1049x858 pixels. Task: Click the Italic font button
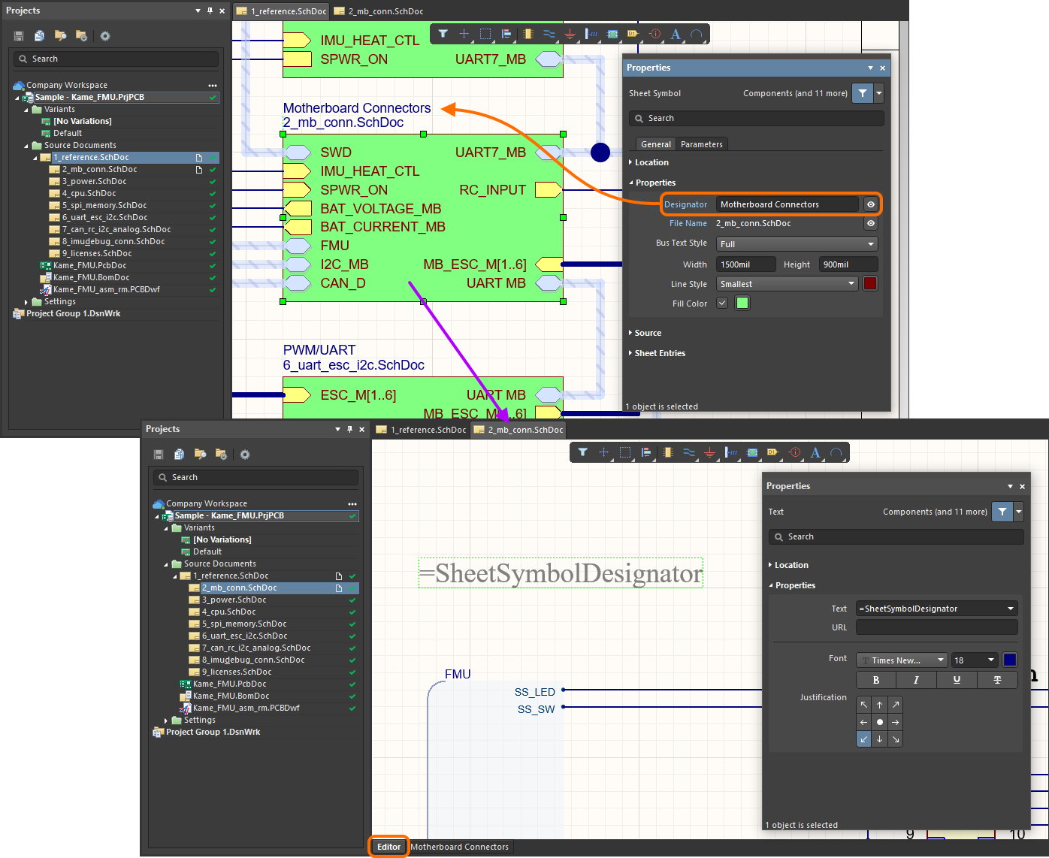pyautogui.click(x=916, y=680)
